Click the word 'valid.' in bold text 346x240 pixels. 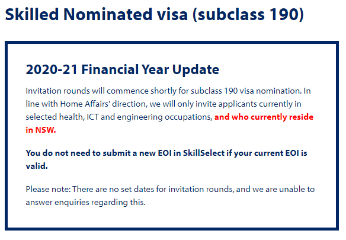tap(37, 166)
